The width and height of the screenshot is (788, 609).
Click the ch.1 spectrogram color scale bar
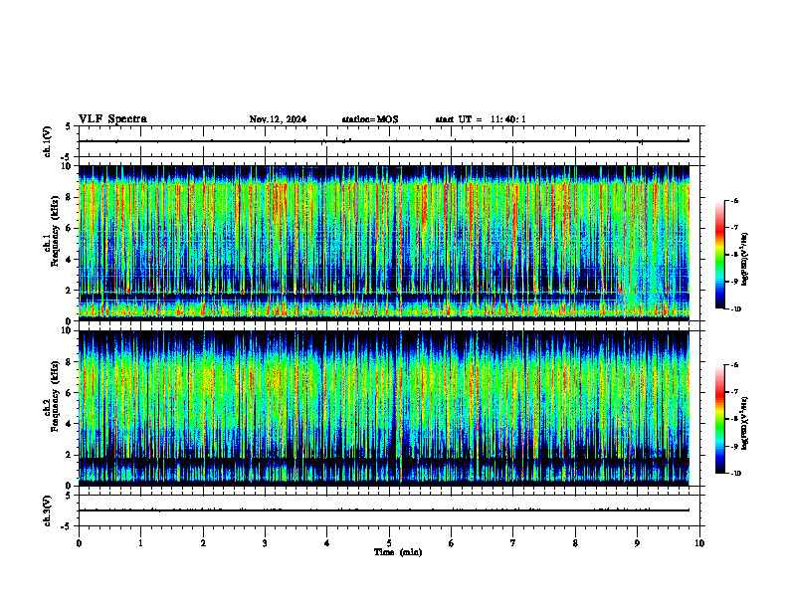coord(719,255)
